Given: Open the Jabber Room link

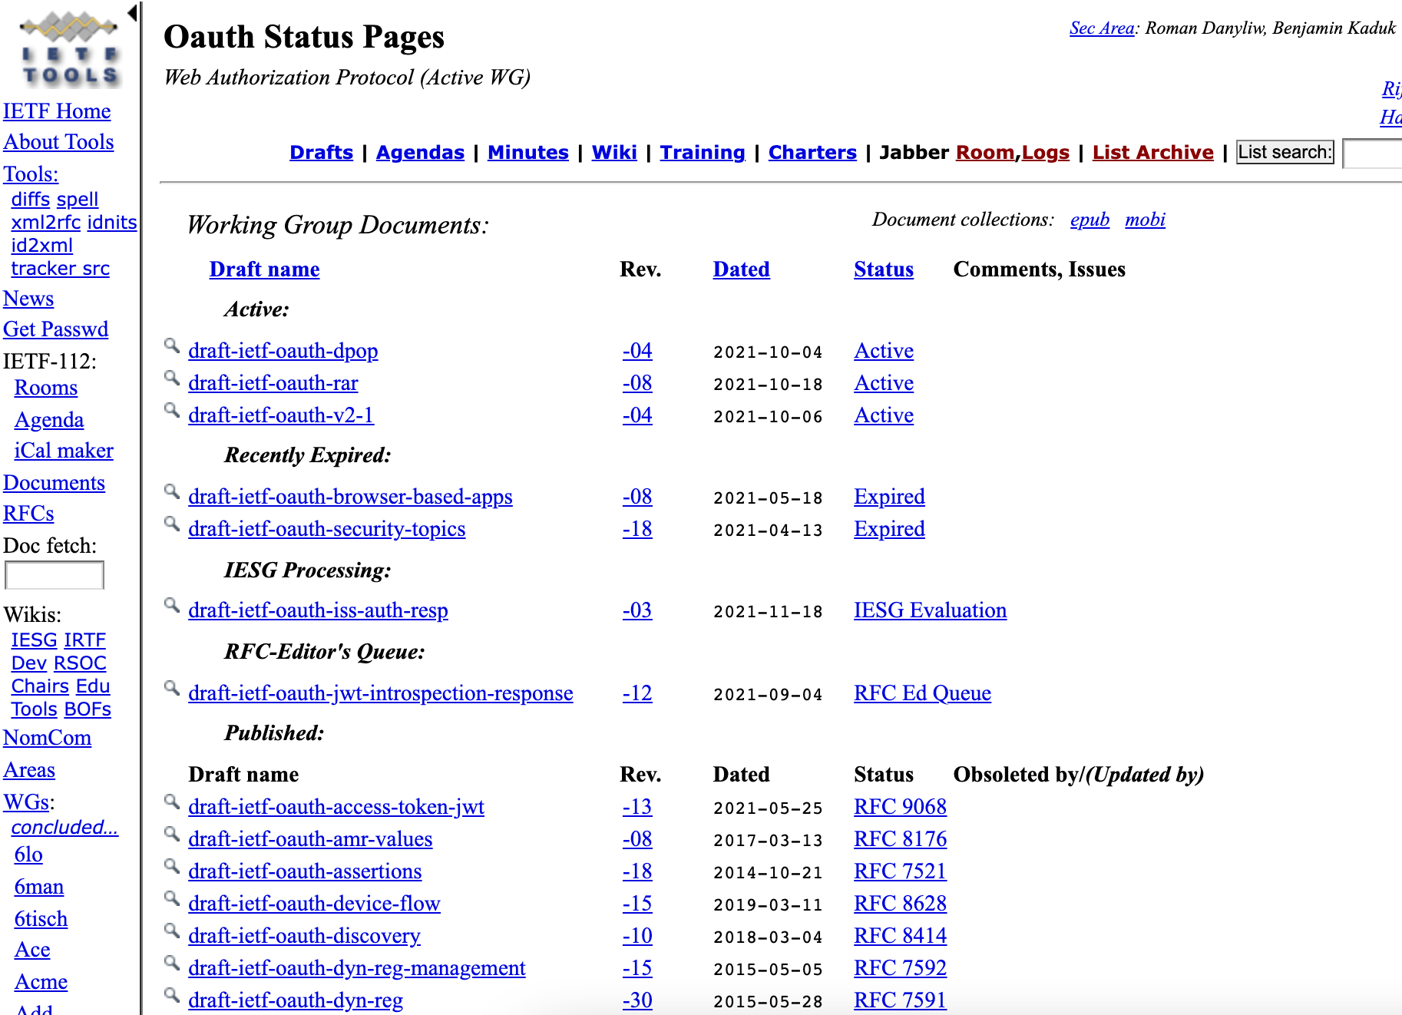Looking at the screenshot, I should [x=985, y=152].
